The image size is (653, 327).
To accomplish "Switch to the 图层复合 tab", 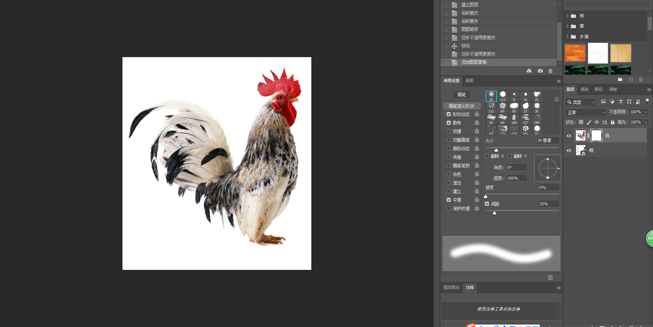I will point(452,287).
